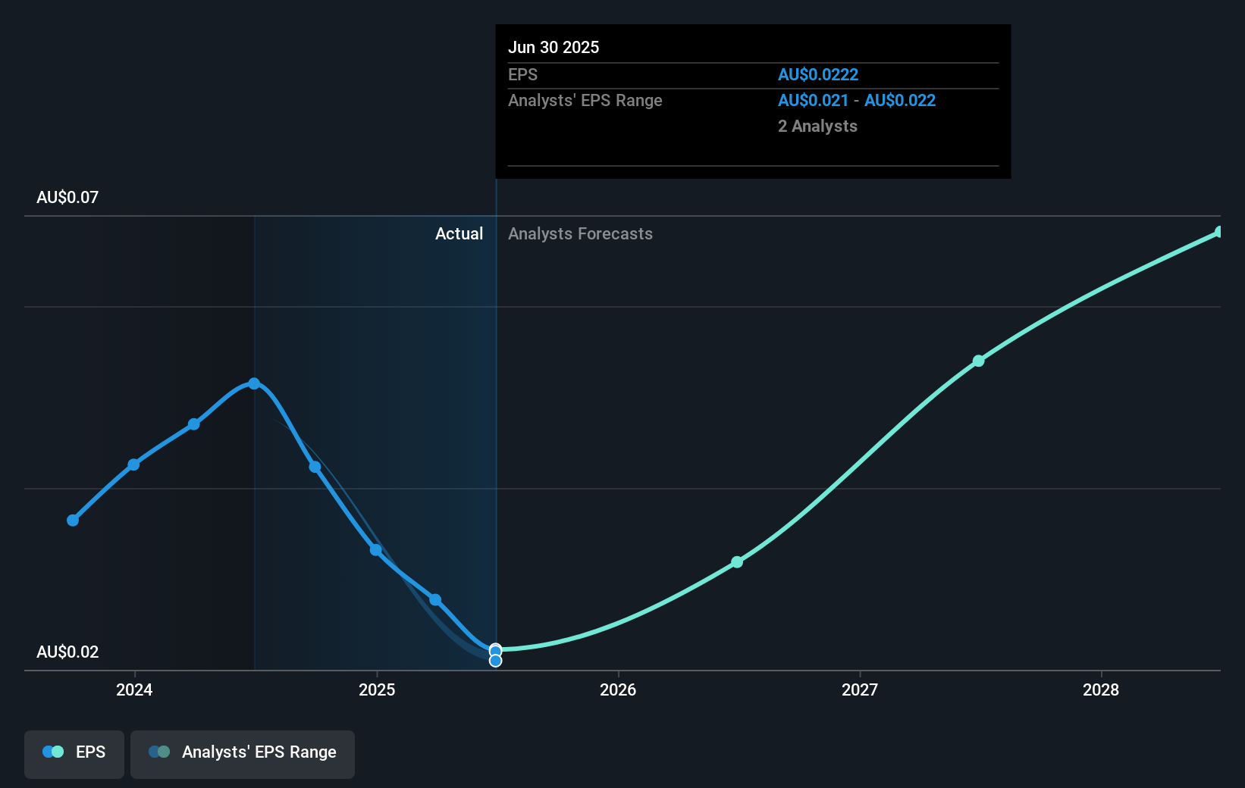
Task: Click the final 2028 forecast endpoint
Action: click(1218, 232)
